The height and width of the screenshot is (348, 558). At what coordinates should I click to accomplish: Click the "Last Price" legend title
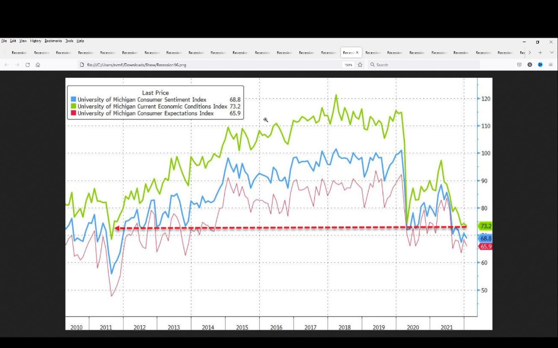pyautogui.click(x=155, y=93)
